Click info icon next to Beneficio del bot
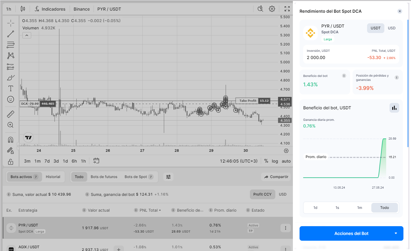 344,76
